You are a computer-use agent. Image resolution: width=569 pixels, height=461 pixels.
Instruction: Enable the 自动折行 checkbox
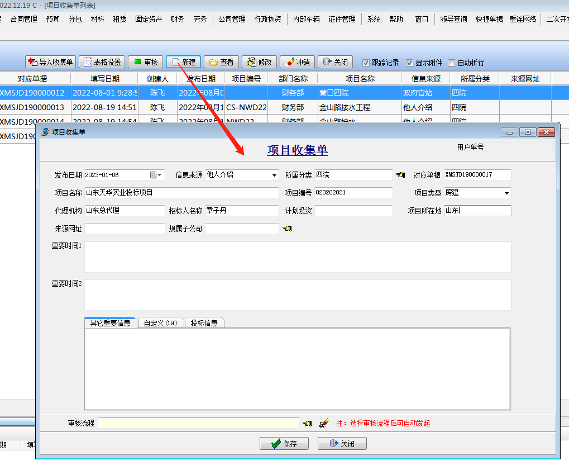click(x=452, y=63)
